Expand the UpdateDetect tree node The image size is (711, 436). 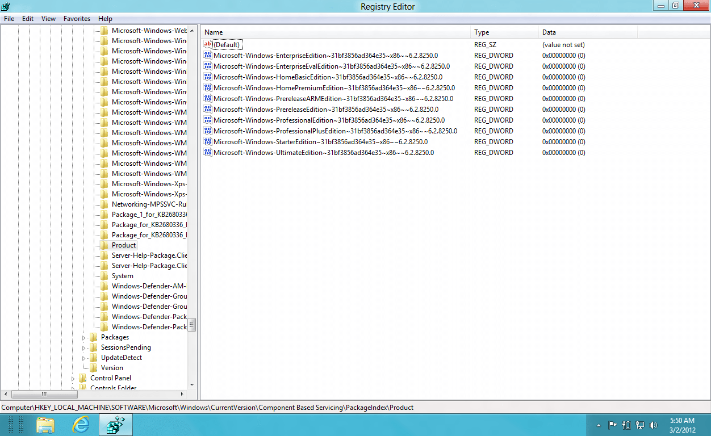point(84,358)
